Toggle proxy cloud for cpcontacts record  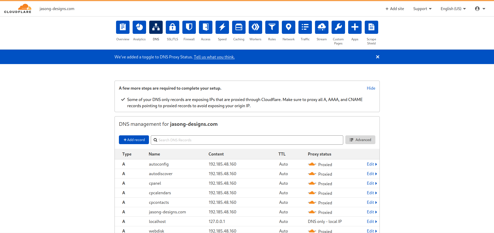[x=312, y=203]
